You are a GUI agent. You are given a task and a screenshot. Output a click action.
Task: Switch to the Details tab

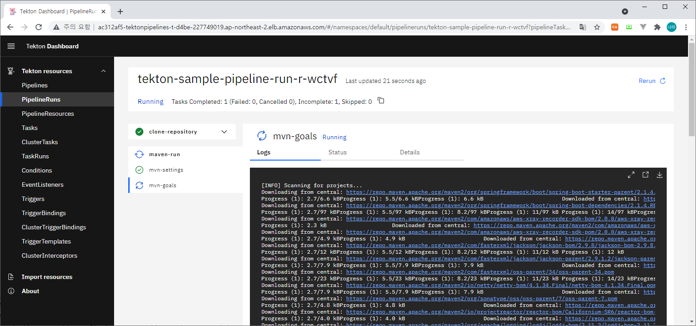tap(428, 152)
